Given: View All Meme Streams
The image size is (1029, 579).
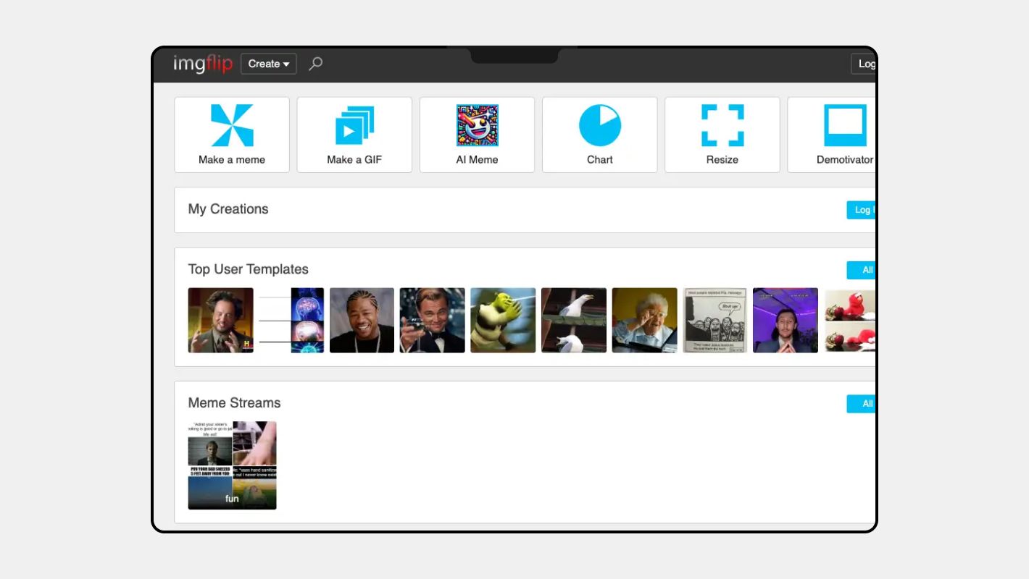Looking at the screenshot, I should 862,404.
